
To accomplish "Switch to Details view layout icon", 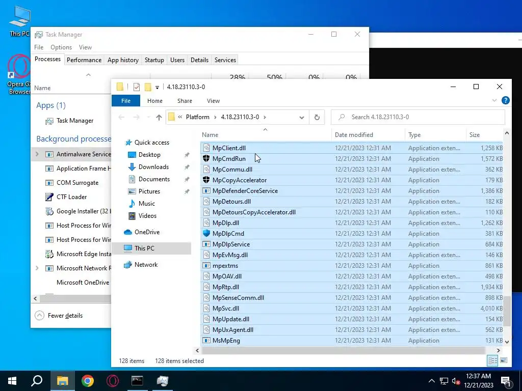I will (492, 361).
